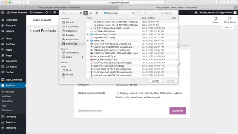Select Desktop in the sidebar

point(70,35)
